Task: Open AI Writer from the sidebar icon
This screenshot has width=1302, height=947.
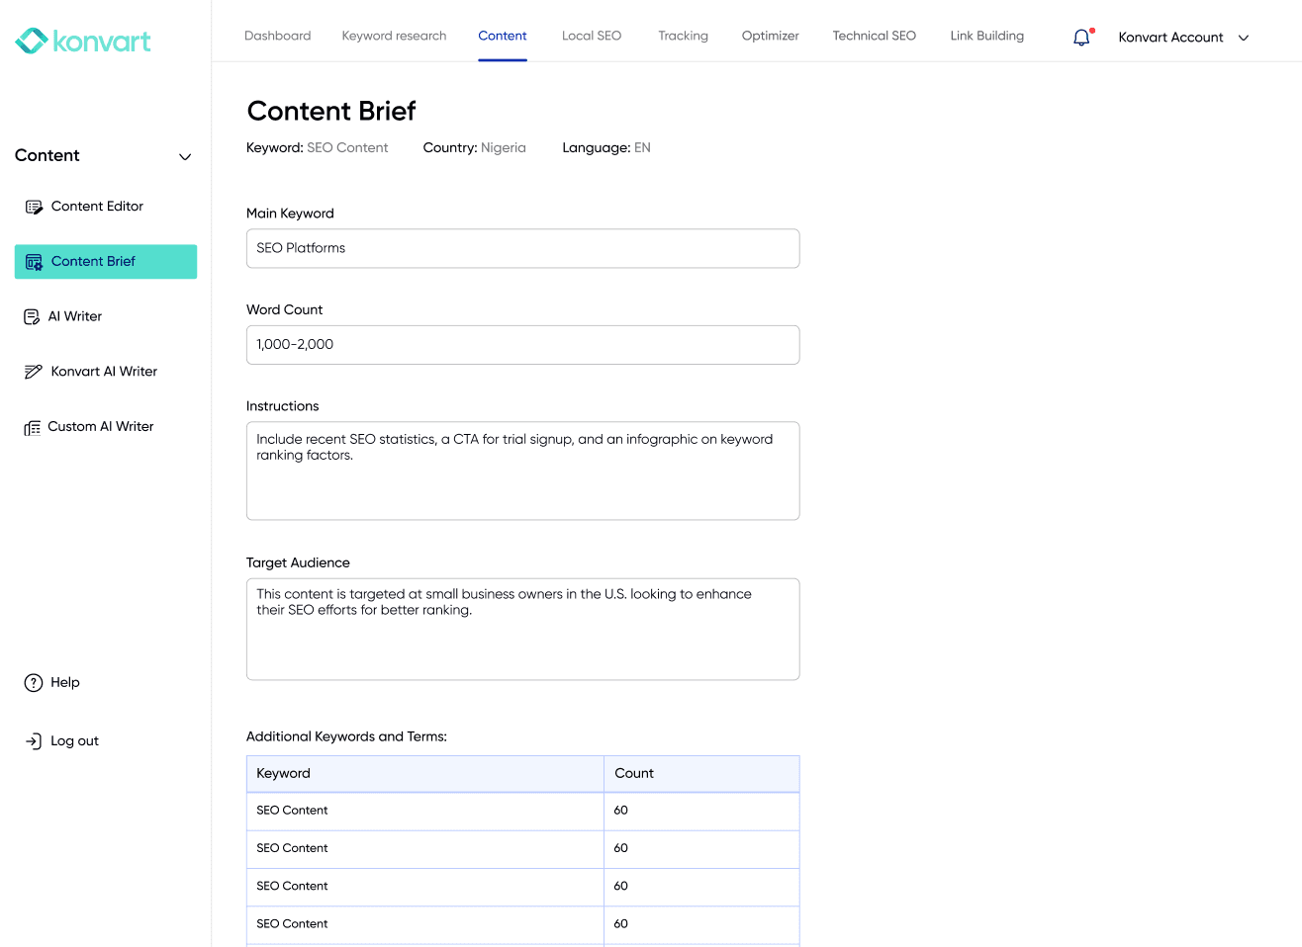Action: point(33,315)
